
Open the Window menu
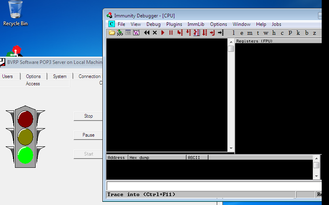click(x=242, y=24)
